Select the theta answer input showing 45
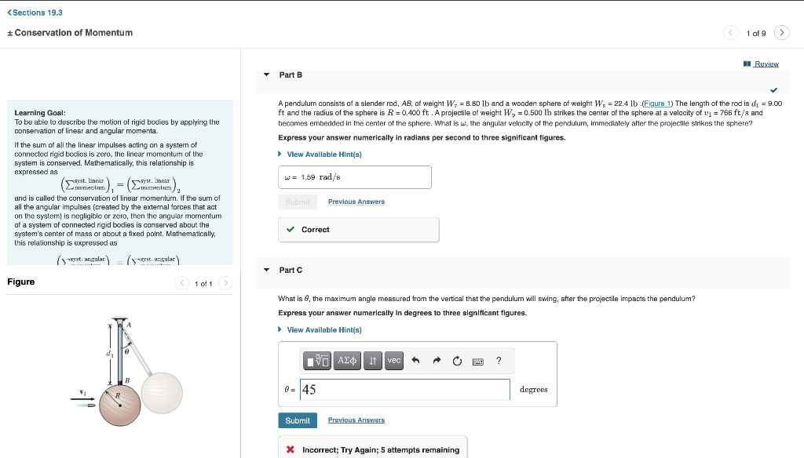 coord(404,389)
